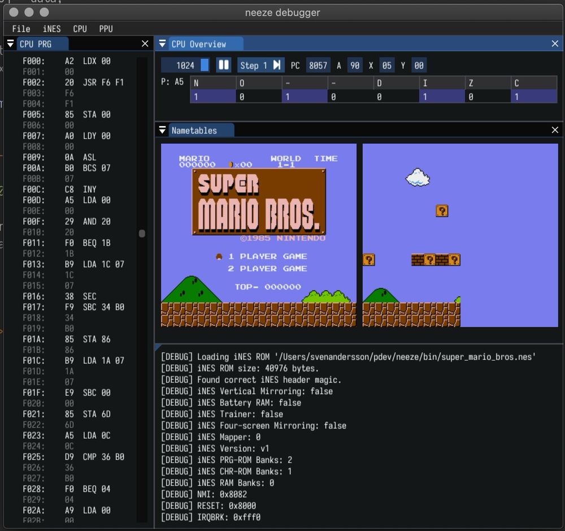Screen dimensions: 565x531
Task: Collapse the Nametables panel triangle
Action: [x=163, y=130]
